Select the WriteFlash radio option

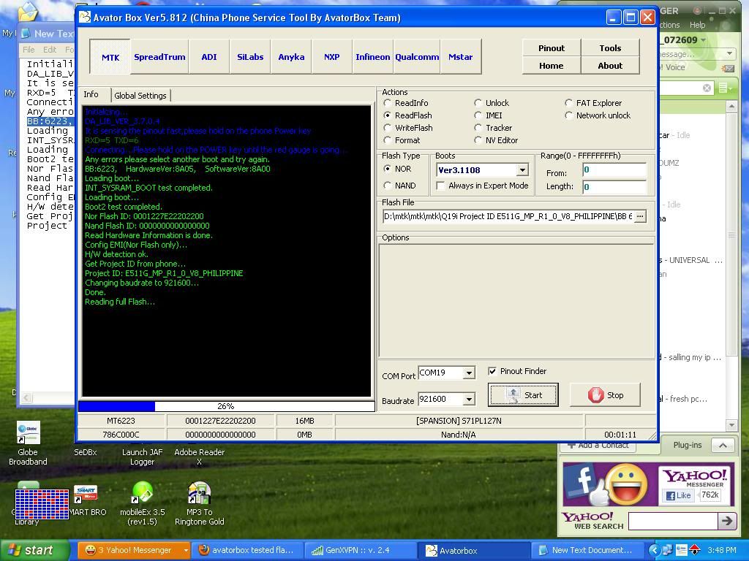(x=388, y=128)
